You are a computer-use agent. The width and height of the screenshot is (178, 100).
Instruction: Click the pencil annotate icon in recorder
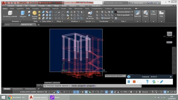click(x=162, y=82)
